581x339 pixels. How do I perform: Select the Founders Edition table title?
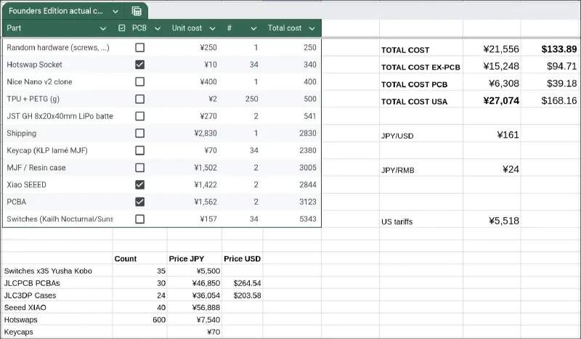coord(56,11)
